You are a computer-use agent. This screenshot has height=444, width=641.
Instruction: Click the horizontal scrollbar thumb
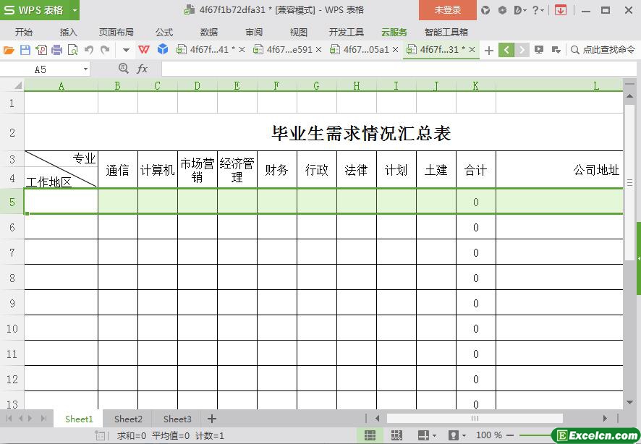[475, 419]
